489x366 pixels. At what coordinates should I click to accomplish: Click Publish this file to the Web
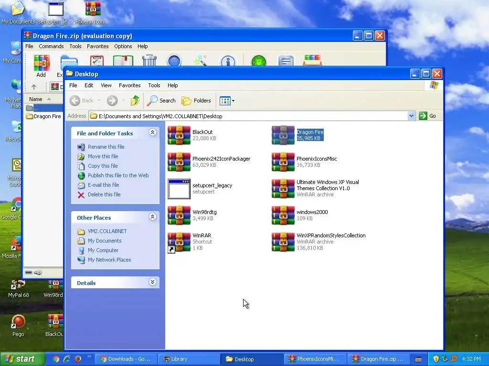point(118,175)
